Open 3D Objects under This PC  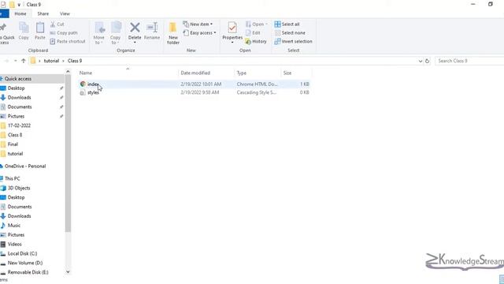point(19,188)
